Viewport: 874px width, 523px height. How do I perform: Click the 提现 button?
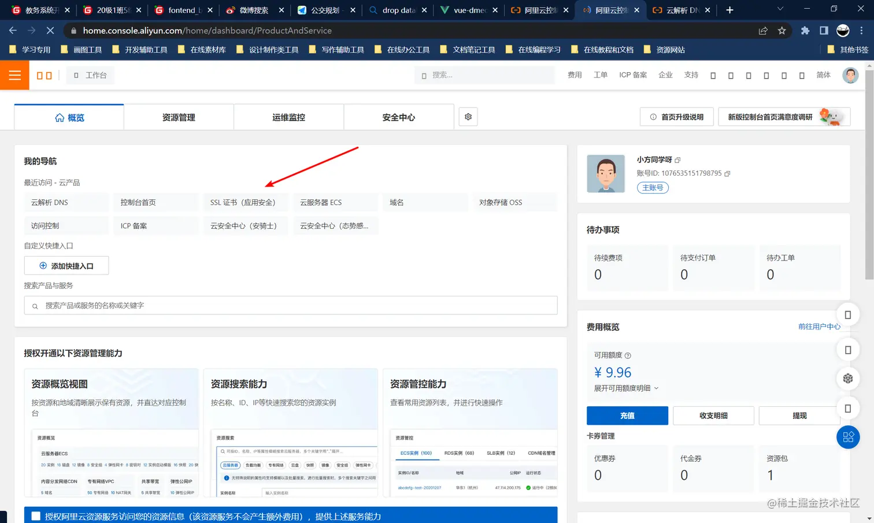point(799,416)
